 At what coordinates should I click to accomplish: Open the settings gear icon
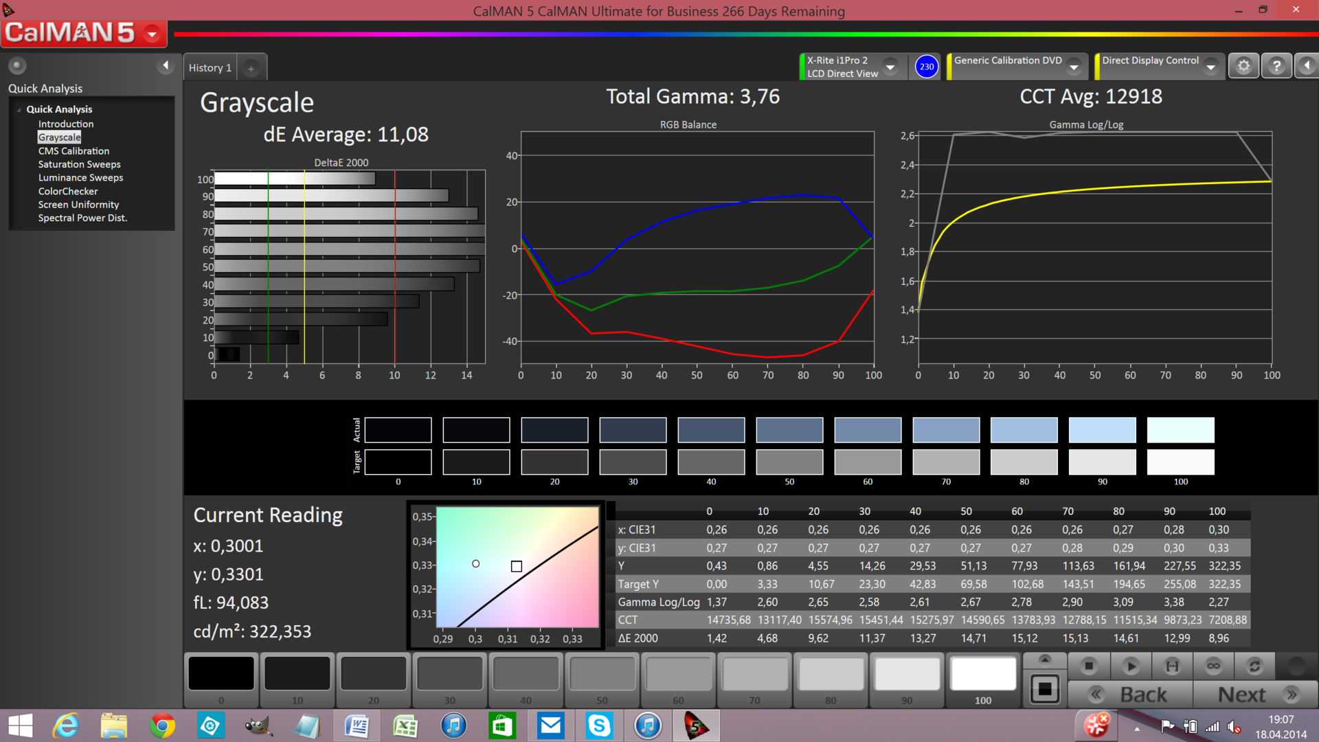[1243, 66]
